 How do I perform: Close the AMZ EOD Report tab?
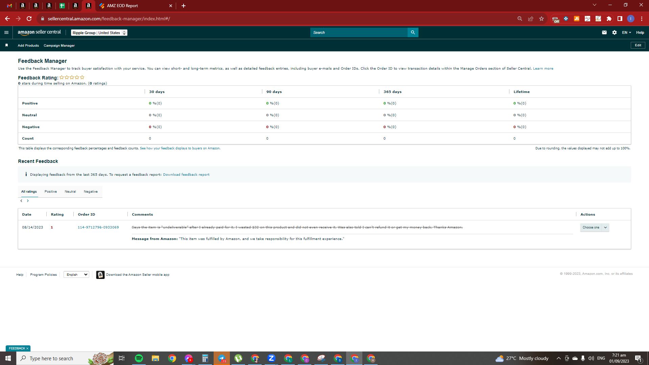pyautogui.click(x=171, y=6)
